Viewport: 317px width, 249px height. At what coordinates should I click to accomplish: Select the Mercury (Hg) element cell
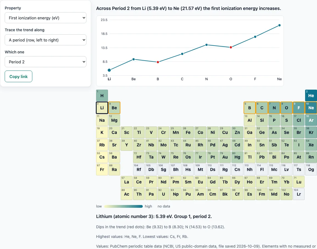click(237, 157)
